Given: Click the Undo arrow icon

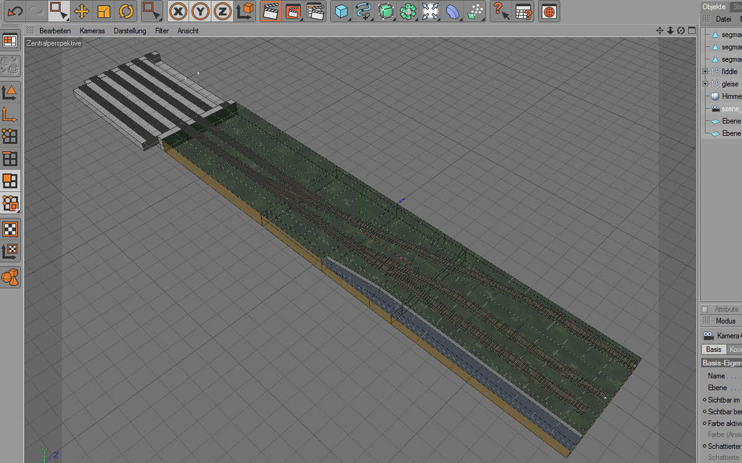Looking at the screenshot, I should click(x=14, y=11).
